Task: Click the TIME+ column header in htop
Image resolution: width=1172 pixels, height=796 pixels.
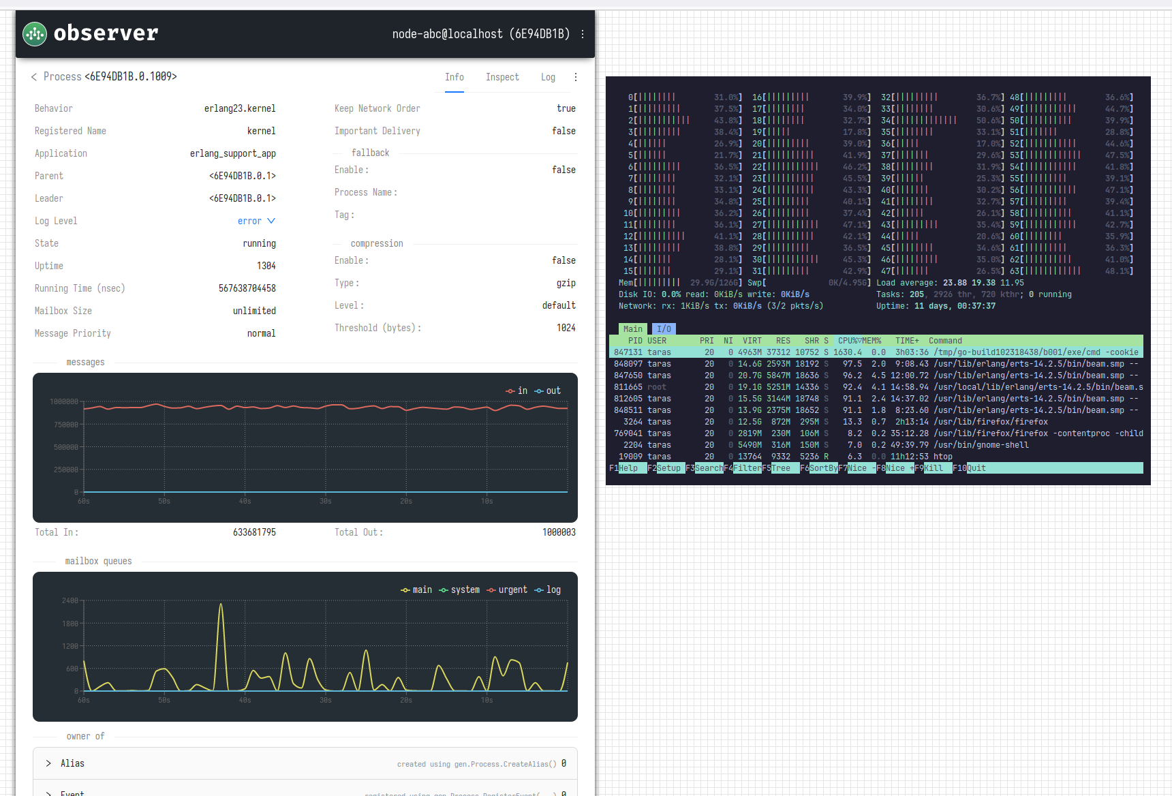Action: tap(907, 341)
